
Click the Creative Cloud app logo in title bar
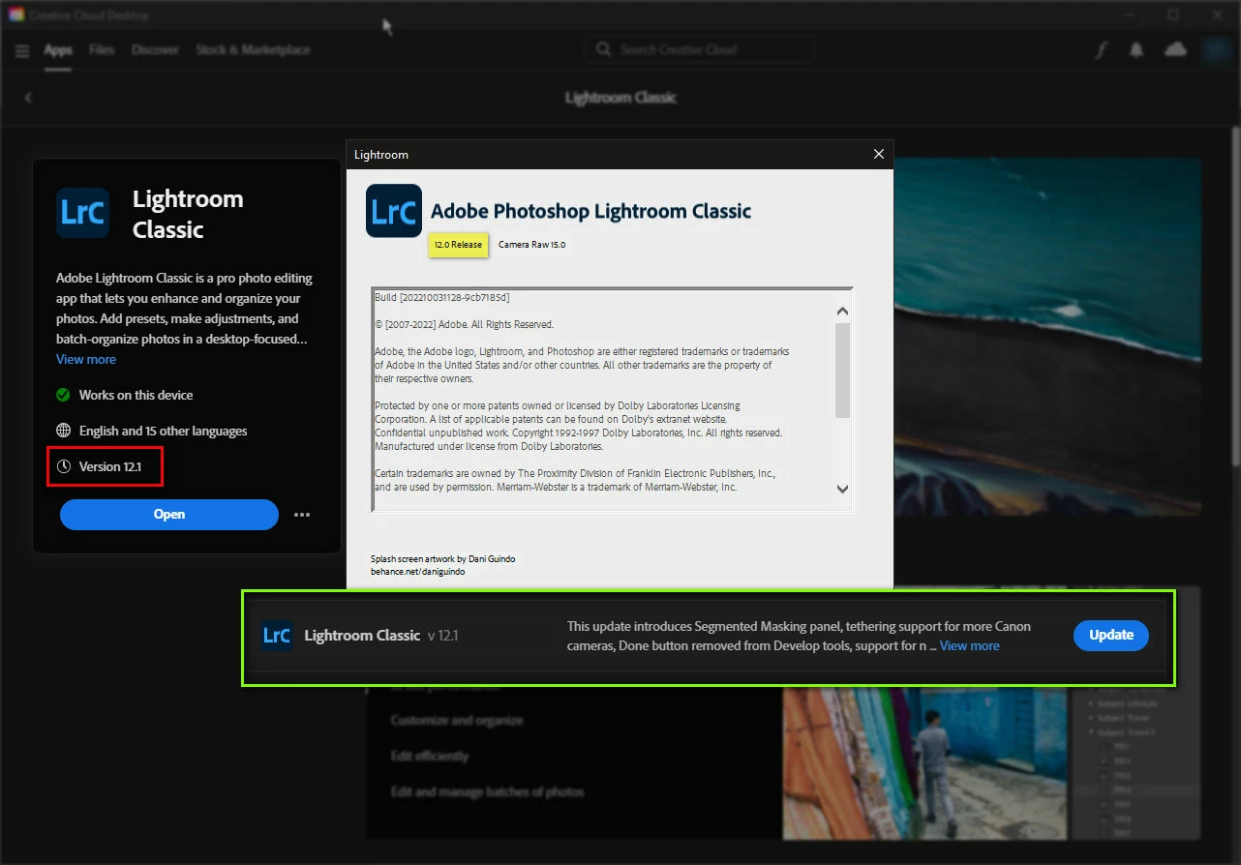15,15
